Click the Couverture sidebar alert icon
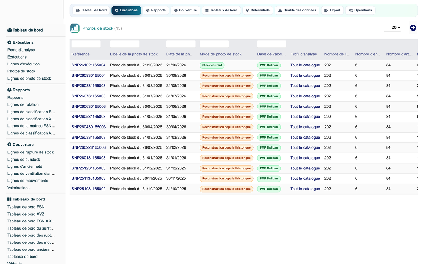Image resolution: width=426 pixels, height=264 pixels. pyautogui.click(x=10, y=145)
